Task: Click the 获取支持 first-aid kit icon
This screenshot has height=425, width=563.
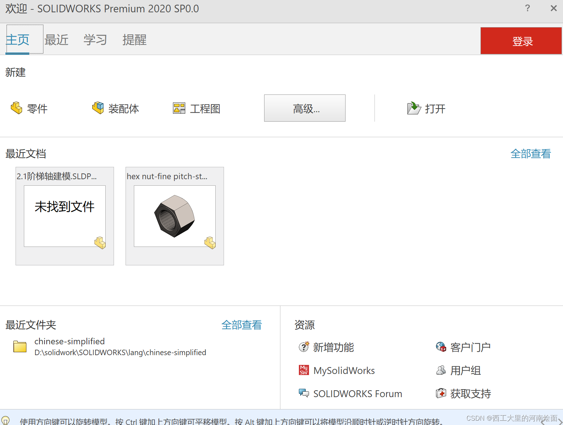Action: 441,393
